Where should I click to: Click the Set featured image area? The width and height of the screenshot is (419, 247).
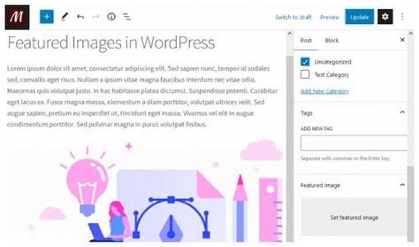tap(354, 217)
